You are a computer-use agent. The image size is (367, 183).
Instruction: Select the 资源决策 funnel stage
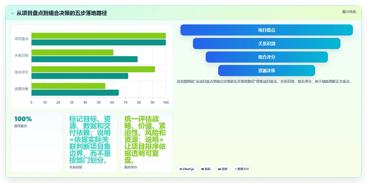click(x=267, y=71)
